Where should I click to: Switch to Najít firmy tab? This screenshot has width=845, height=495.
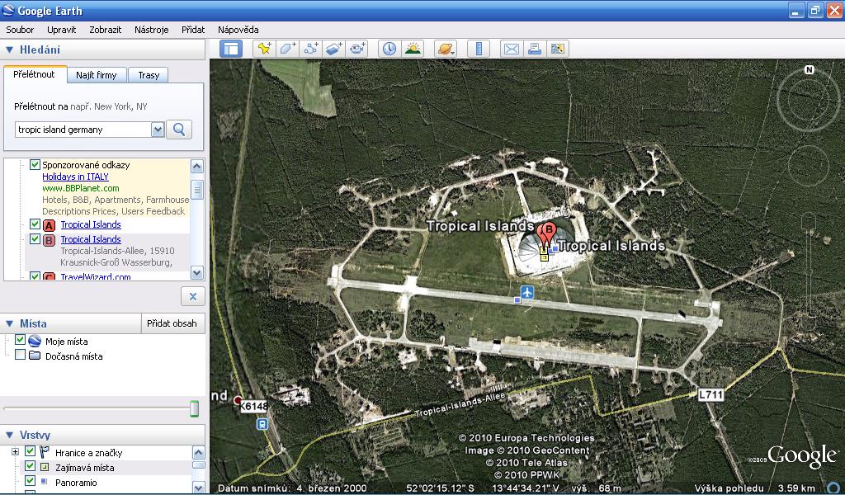click(97, 75)
